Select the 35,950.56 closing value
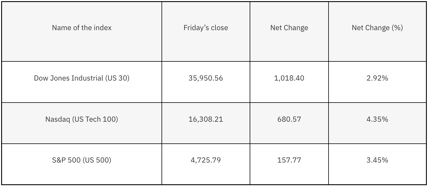 point(206,78)
